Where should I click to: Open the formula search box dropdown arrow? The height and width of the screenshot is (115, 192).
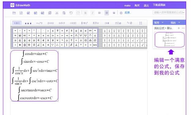point(183,13)
